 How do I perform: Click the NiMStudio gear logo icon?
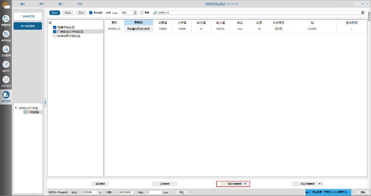(6, 5)
